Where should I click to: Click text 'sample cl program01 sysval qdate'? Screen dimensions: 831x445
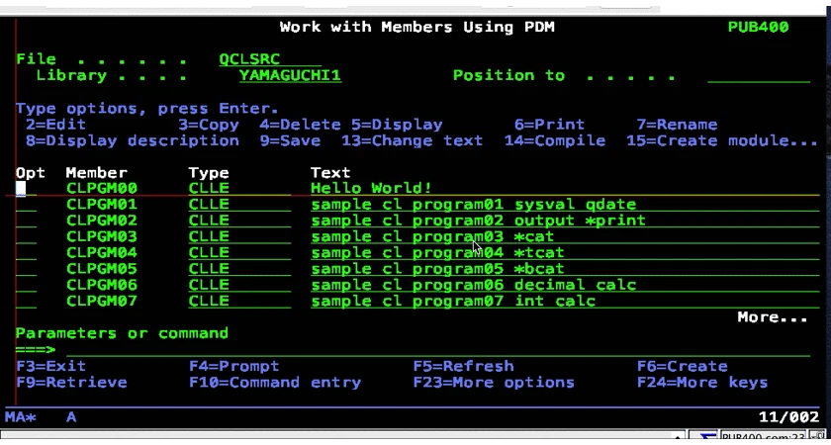473,204
